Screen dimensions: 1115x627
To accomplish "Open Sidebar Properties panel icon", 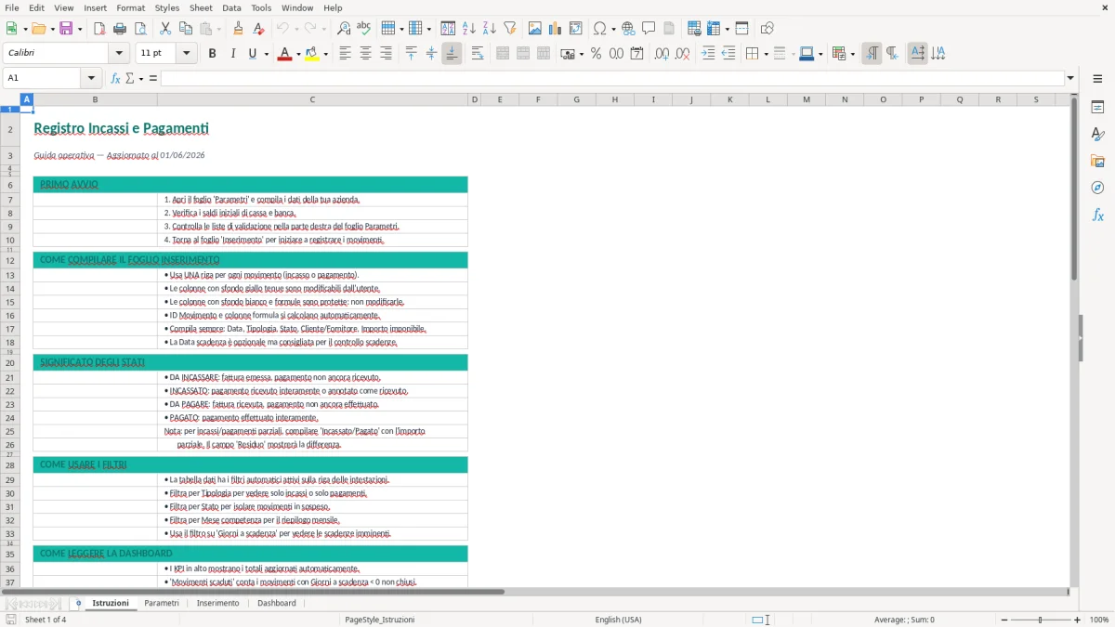I will [1097, 107].
